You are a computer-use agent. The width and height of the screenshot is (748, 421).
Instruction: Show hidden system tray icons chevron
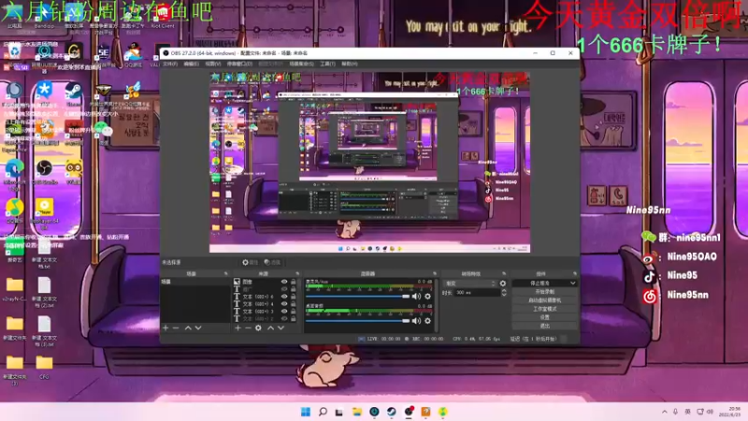click(665, 412)
